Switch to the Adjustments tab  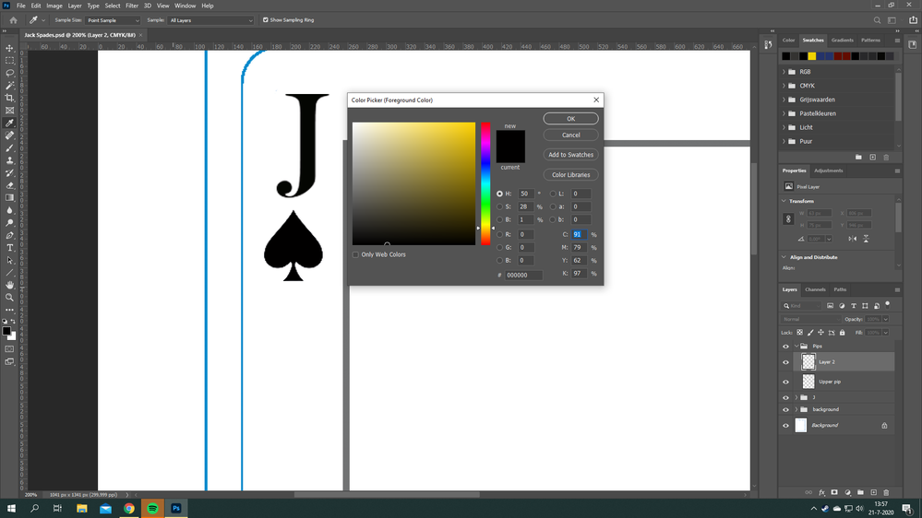click(x=828, y=171)
